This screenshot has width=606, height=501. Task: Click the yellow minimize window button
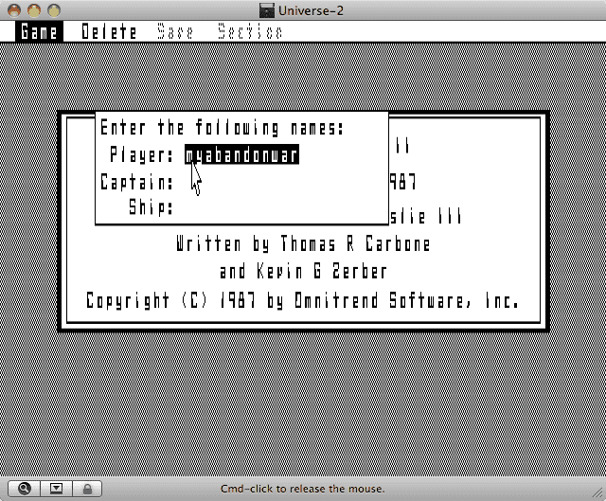tap(34, 10)
